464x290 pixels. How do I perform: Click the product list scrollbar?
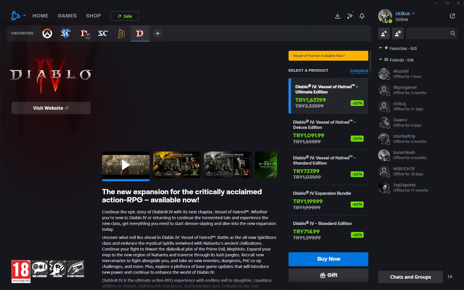pos(370,61)
